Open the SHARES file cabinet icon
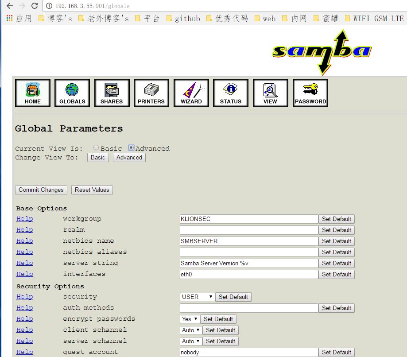Viewport: 407px width, 357px height. coord(112,93)
